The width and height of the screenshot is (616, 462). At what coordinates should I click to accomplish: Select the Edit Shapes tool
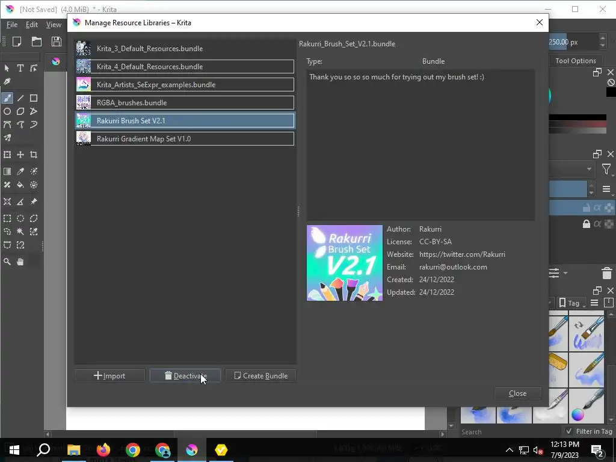click(34, 68)
